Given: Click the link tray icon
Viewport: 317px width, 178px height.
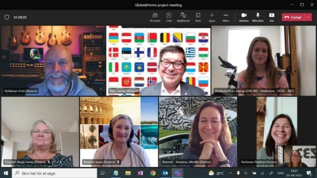Looking at the screenshot, I should point(271,173).
